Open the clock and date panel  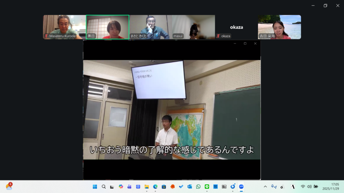coord(331,187)
